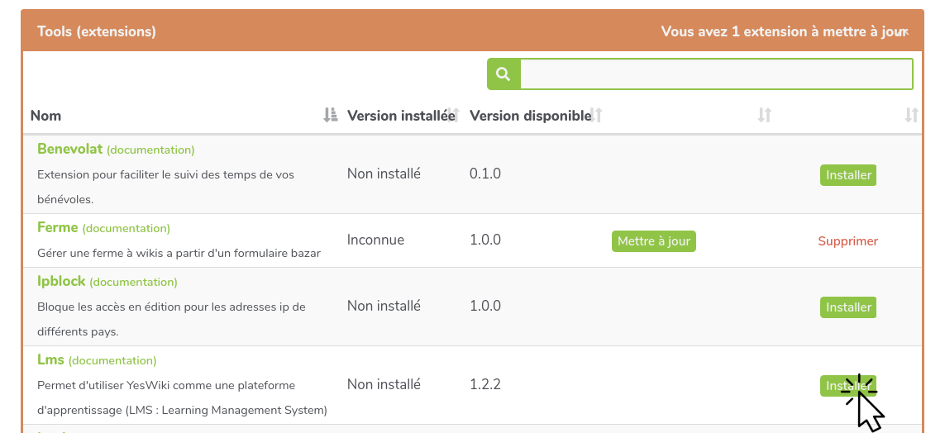Image resolution: width=945 pixels, height=433 pixels.
Task: Open documentation link for Lms
Action: point(112,360)
